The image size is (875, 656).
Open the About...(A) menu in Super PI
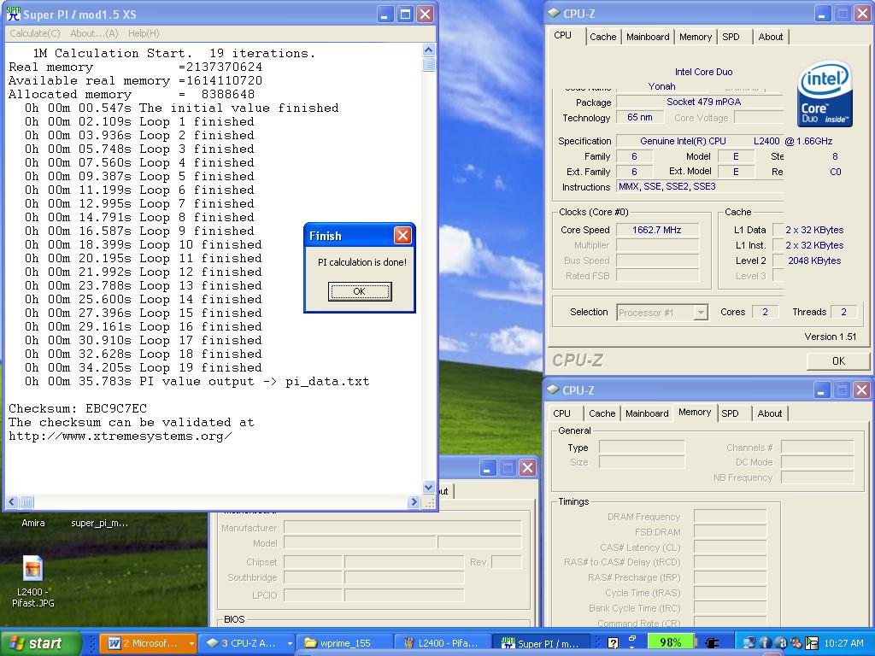tap(94, 33)
